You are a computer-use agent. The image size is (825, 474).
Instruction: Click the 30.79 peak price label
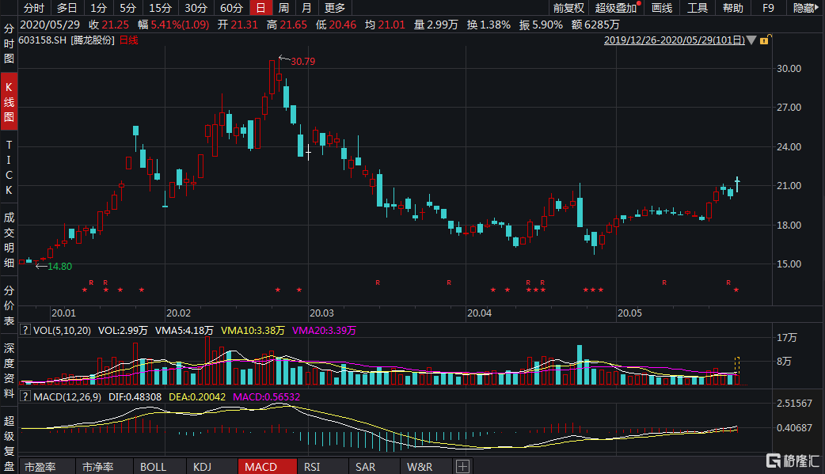(x=302, y=61)
